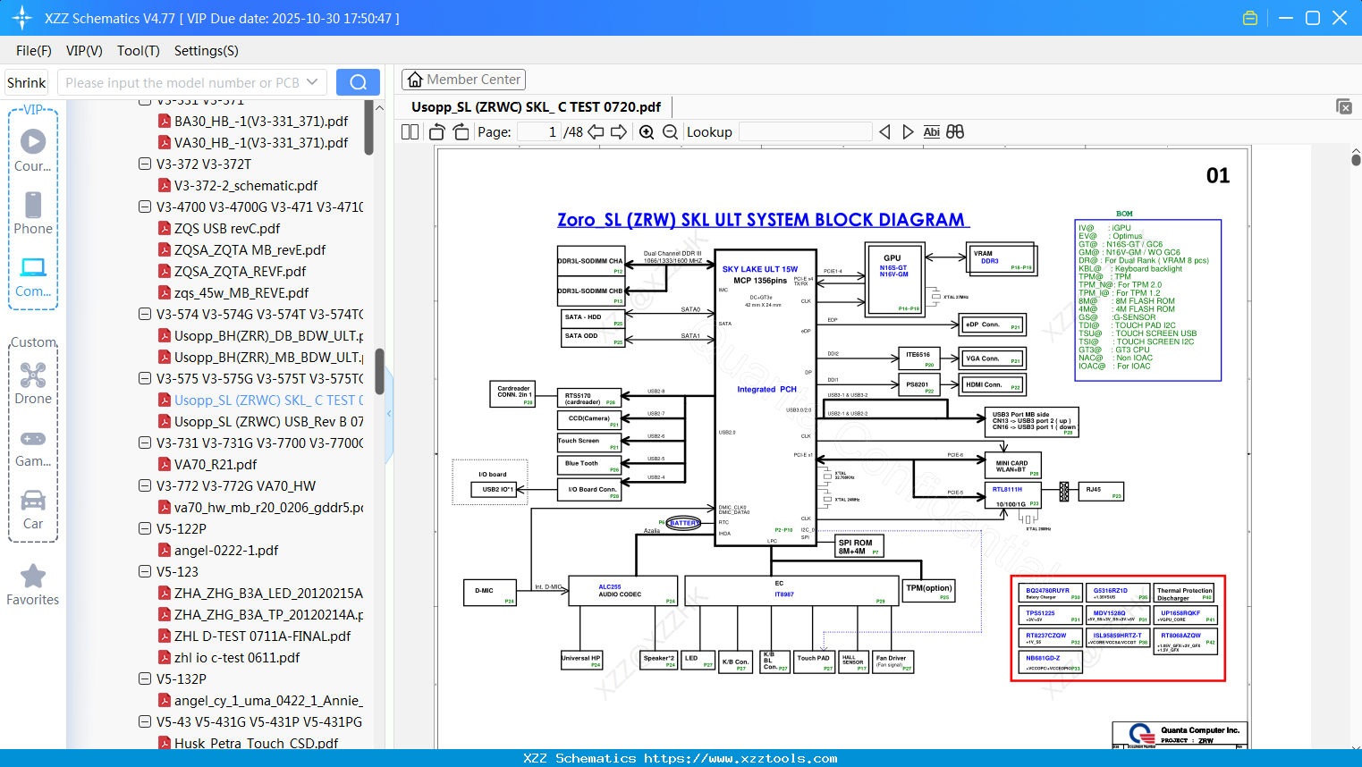This screenshot has height=767, width=1362.
Task: Collapse the V5-122P folder
Action: point(145,529)
